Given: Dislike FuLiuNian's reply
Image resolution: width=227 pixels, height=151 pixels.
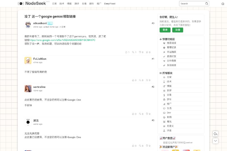Looking at the screenshot, I should click(x=147, y=80).
